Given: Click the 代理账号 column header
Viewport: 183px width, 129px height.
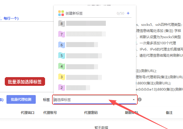Looking at the screenshot, I should 50,113.
